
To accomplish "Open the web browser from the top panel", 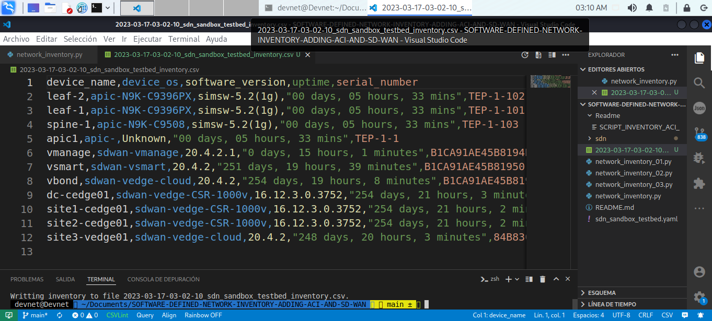I will [x=82, y=8].
